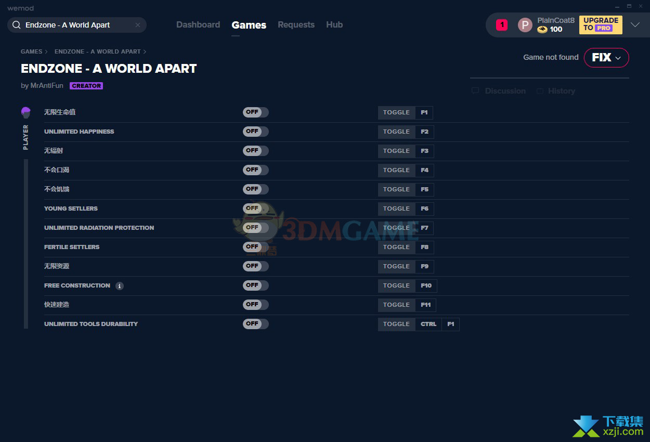
Task: Click the PlainCoat8 username
Action: pyautogui.click(x=556, y=20)
